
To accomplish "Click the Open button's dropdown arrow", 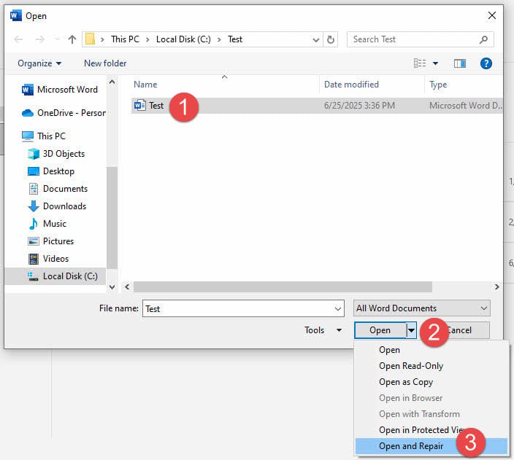I will coord(411,330).
